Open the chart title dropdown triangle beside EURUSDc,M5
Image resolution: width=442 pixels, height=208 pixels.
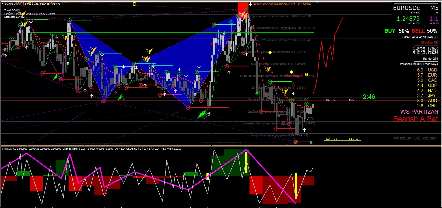tap(2, 4)
